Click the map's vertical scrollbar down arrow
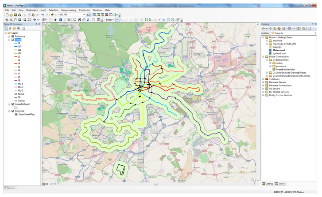This screenshot has height=197, width=322. (x=258, y=181)
